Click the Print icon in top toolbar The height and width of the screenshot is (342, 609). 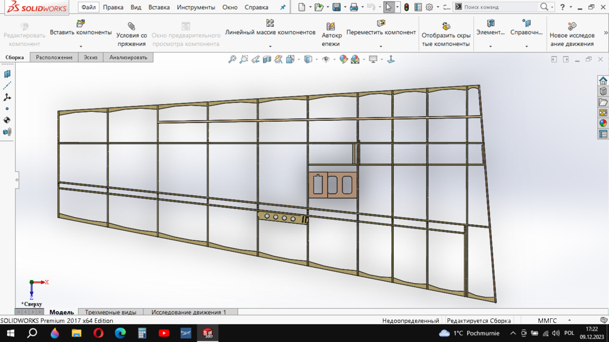[354, 7]
